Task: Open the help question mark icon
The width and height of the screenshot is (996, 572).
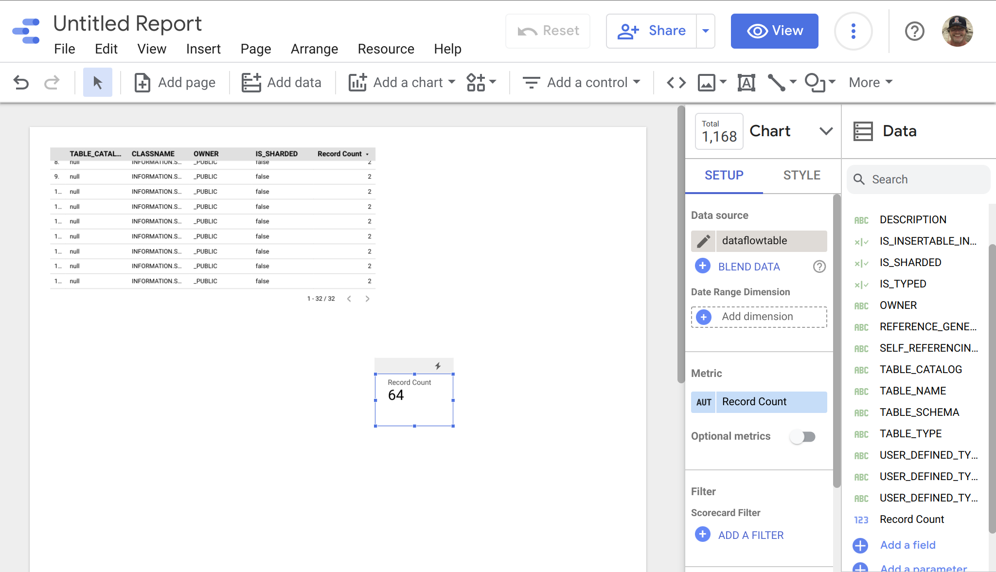Action: tap(914, 31)
